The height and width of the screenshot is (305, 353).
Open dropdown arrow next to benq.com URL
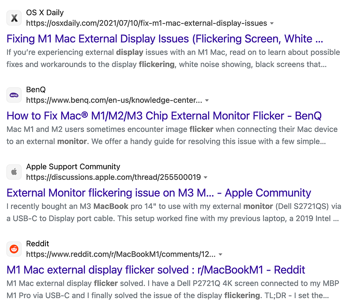tap(207, 100)
